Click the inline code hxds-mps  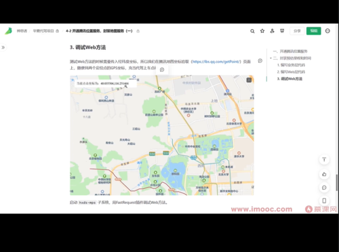point(87,203)
